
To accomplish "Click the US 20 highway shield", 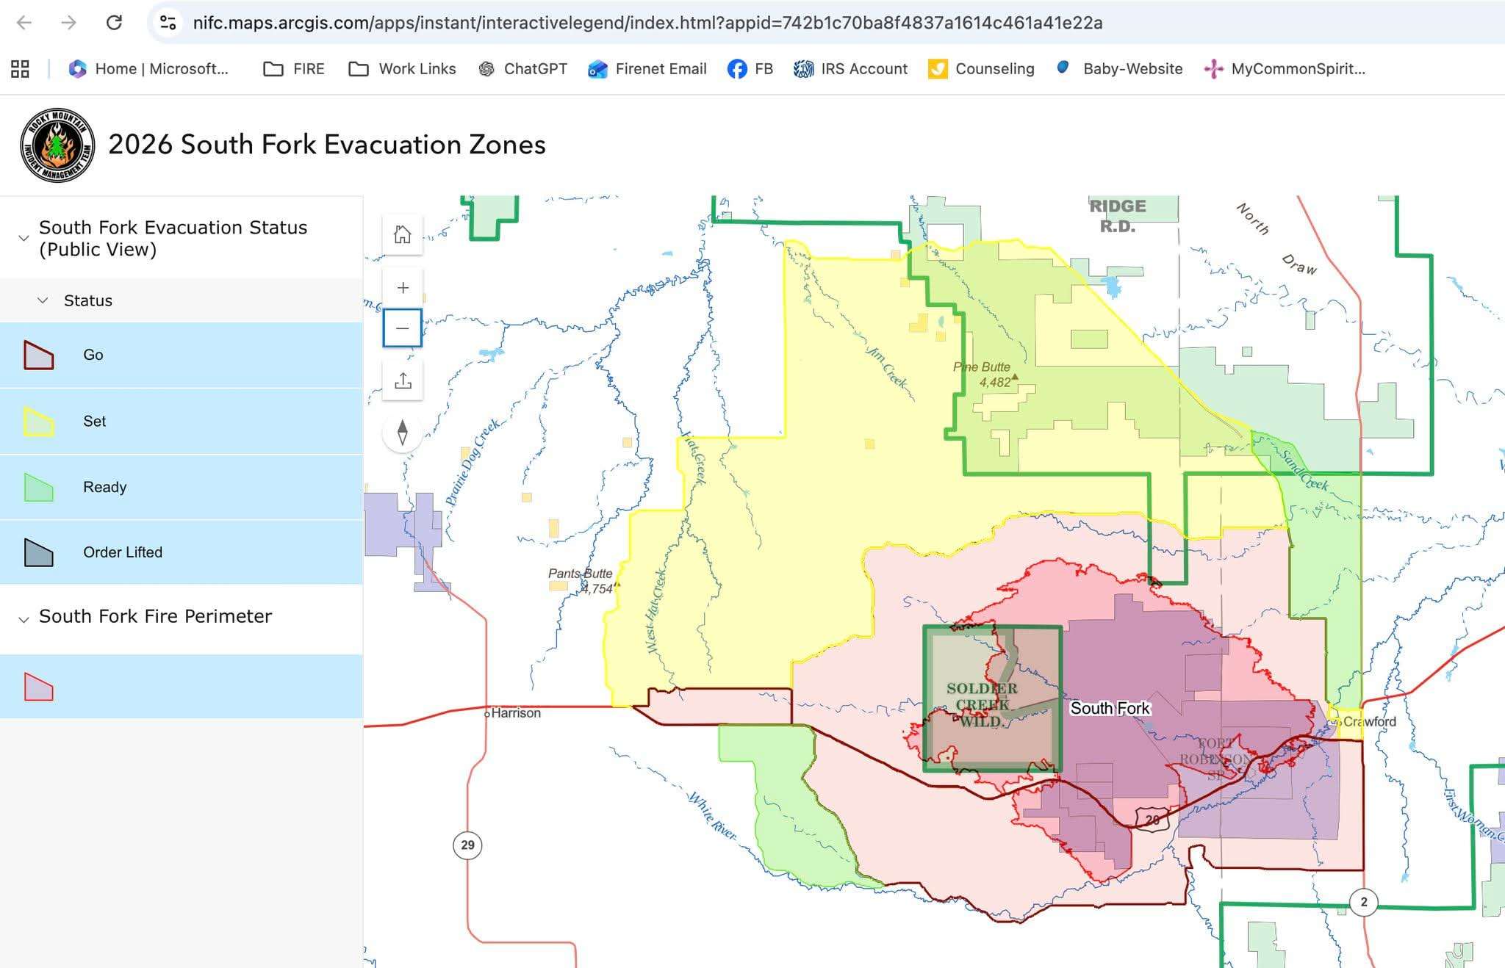I will click(x=1152, y=819).
